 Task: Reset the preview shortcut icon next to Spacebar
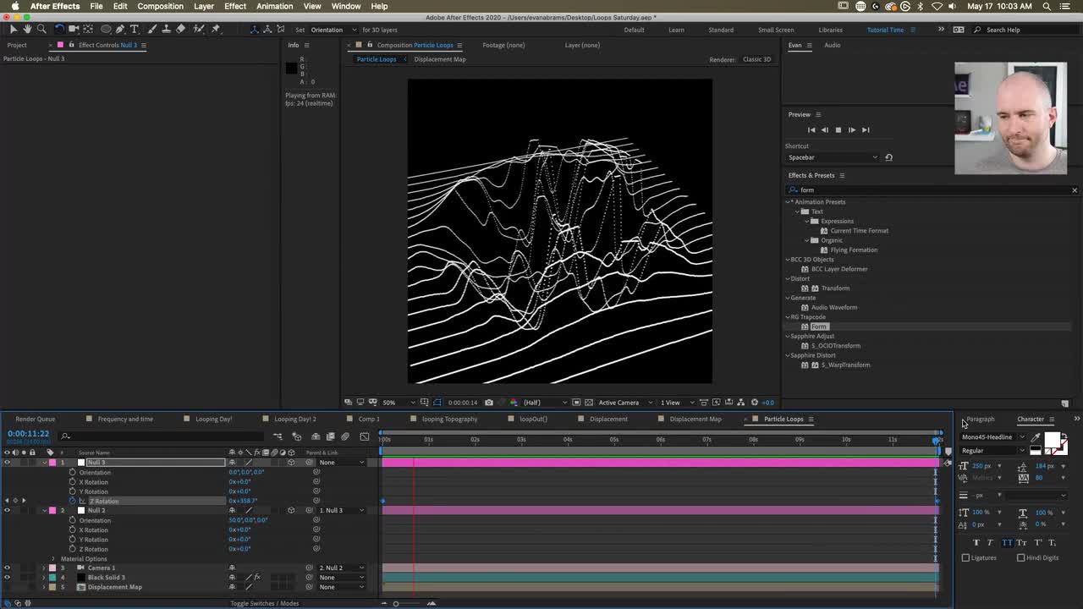(x=888, y=157)
